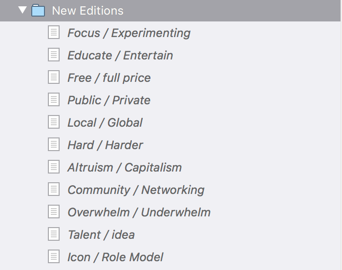
Task: Select the Icon / Role Model entry
Action: (x=115, y=257)
